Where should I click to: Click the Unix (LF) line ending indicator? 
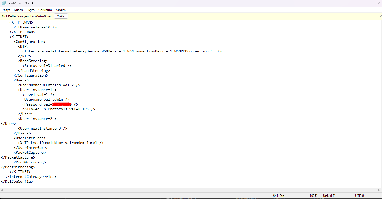click(x=329, y=196)
